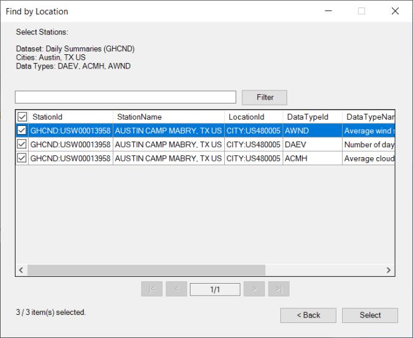Click the filter text input field
Image resolution: width=413 pixels, height=338 pixels.
click(x=125, y=97)
